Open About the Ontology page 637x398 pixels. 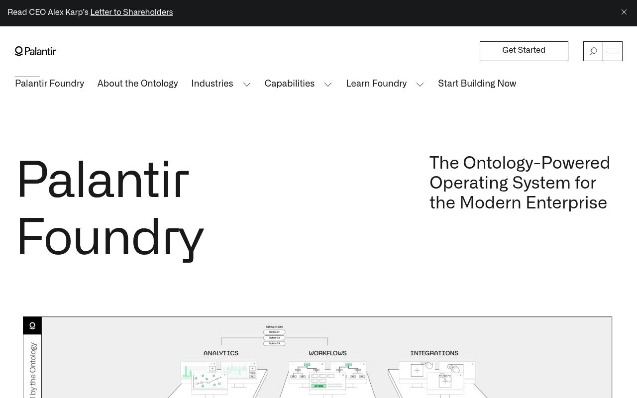pyautogui.click(x=137, y=84)
